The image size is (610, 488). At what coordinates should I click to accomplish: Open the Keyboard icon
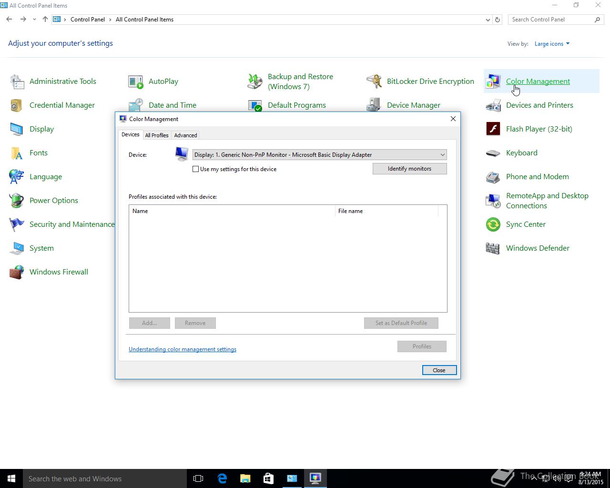(x=493, y=153)
